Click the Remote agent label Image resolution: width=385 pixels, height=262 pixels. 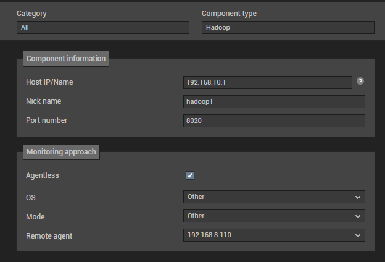click(49, 236)
